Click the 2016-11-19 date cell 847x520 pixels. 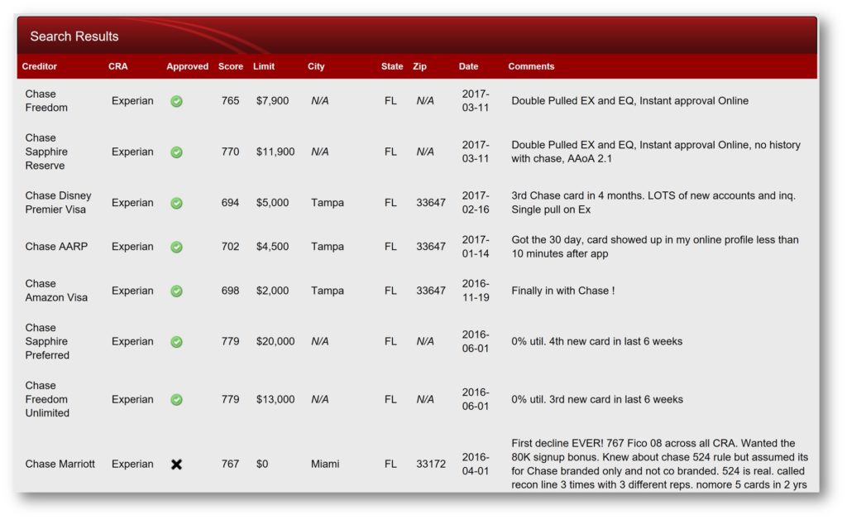pyautogui.click(x=476, y=291)
